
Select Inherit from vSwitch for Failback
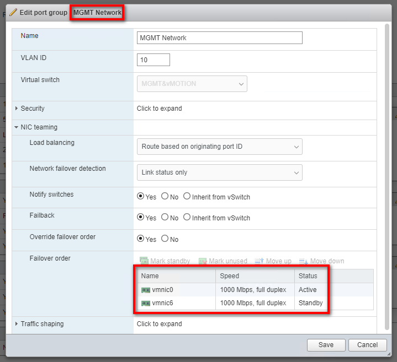(x=187, y=217)
